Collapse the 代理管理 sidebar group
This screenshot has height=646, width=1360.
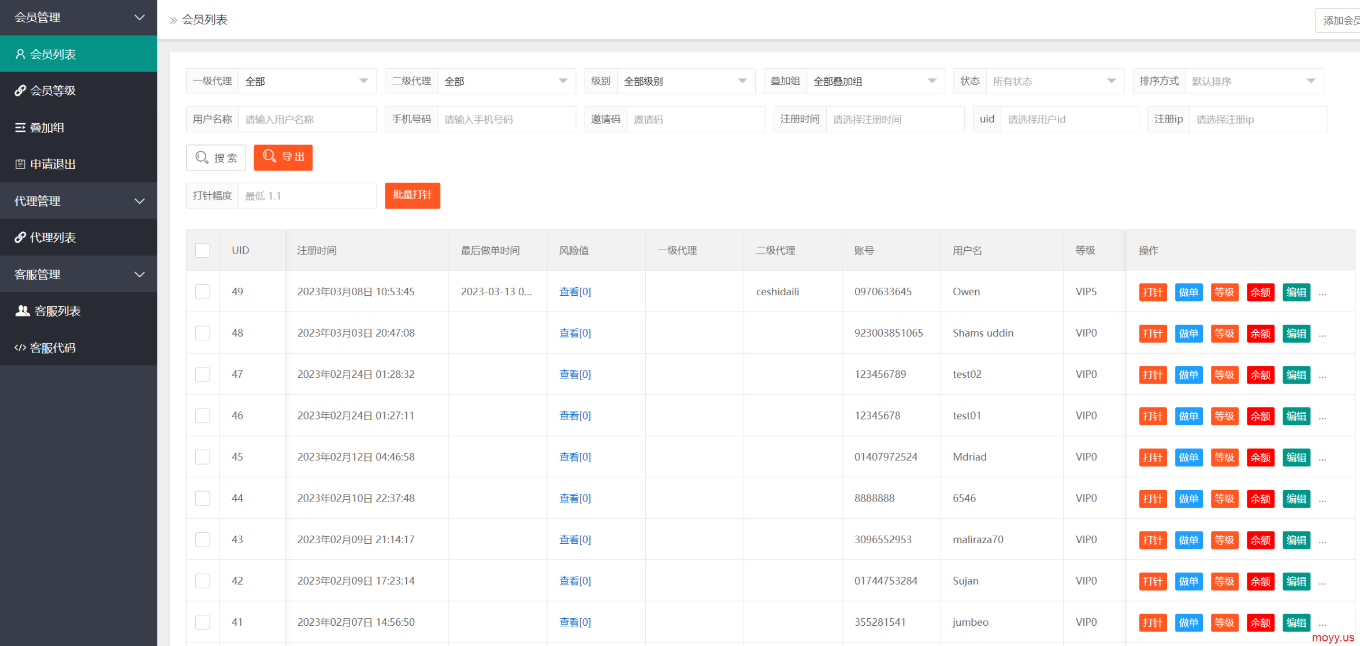79,201
